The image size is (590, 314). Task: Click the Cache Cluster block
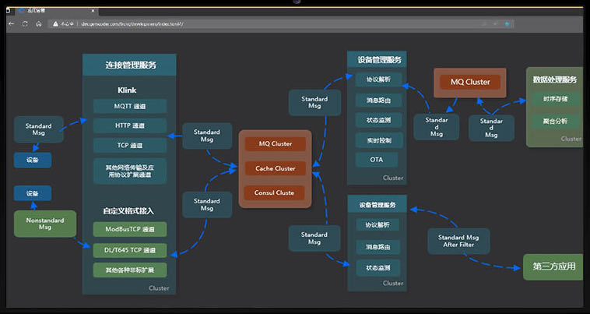click(275, 168)
